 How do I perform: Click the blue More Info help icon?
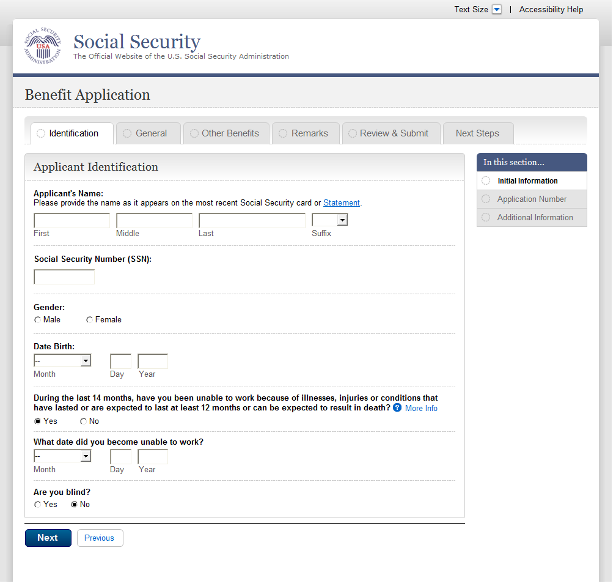coord(397,407)
